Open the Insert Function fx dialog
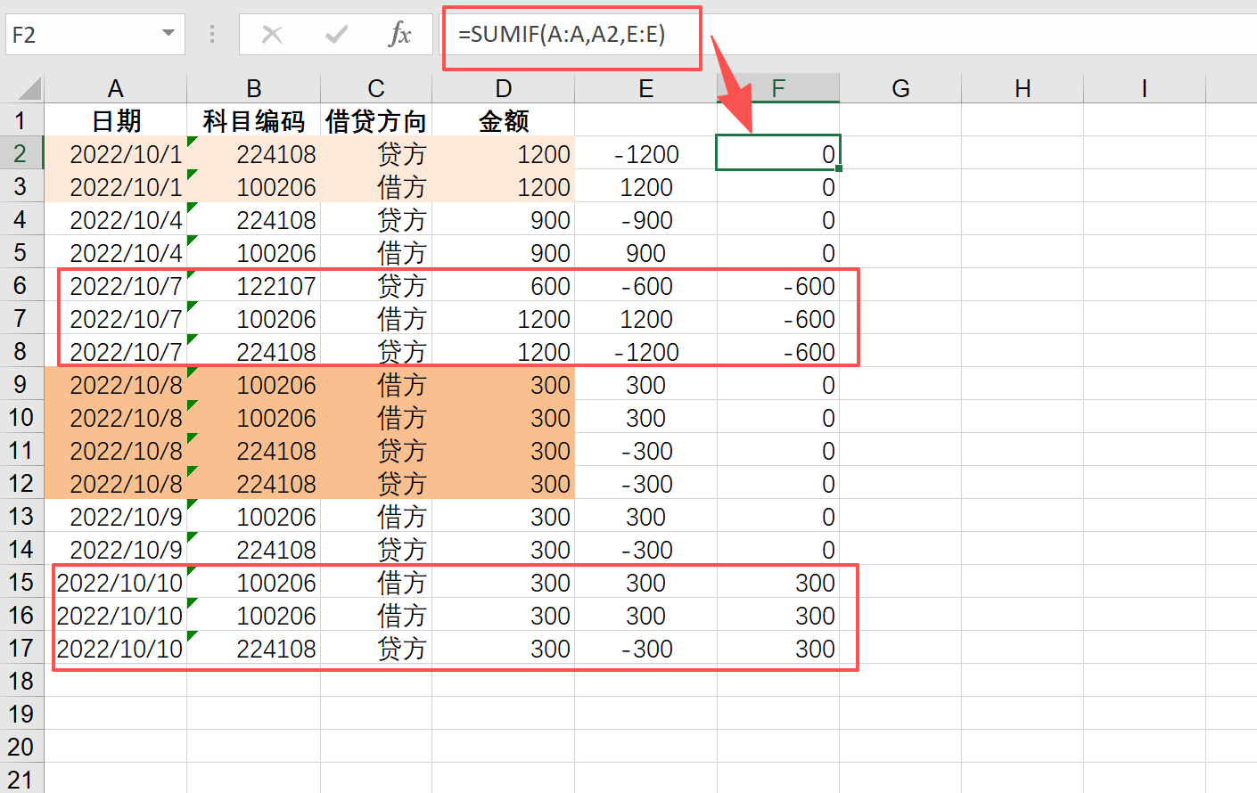Viewport: 1257px width, 793px height. tap(399, 35)
